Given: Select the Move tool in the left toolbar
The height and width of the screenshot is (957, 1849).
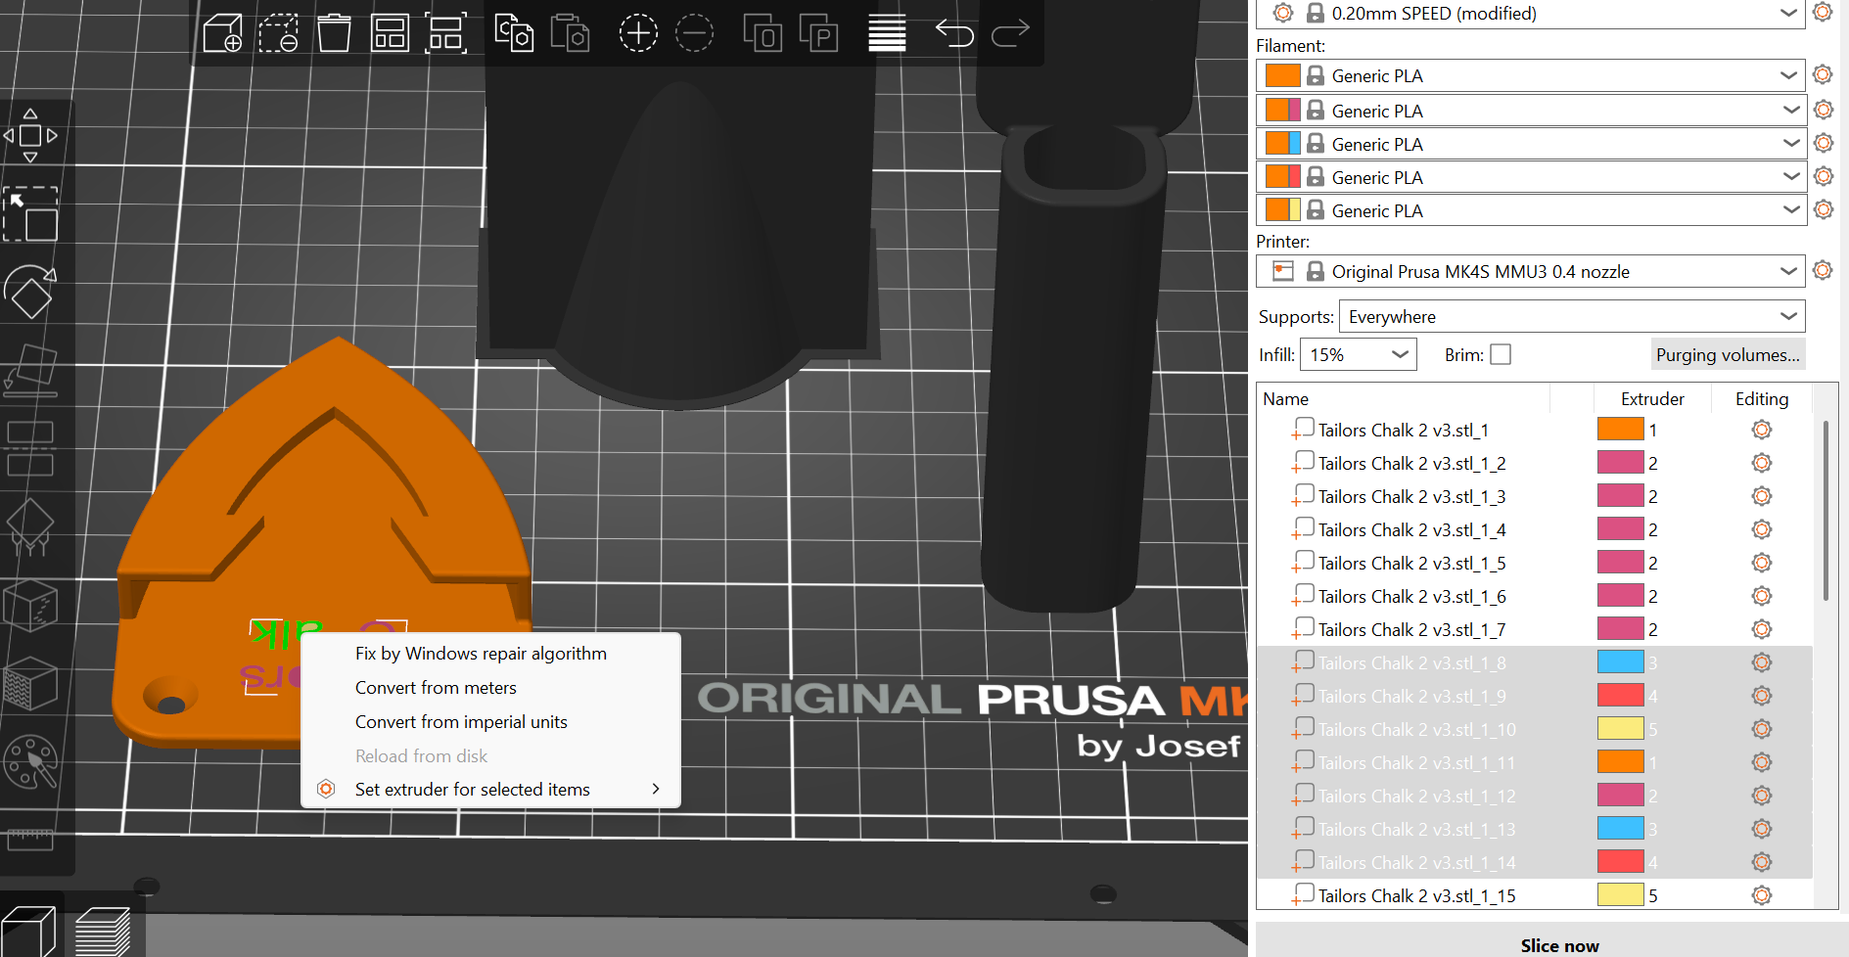Looking at the screenshot, I should (x=31, y=134).
